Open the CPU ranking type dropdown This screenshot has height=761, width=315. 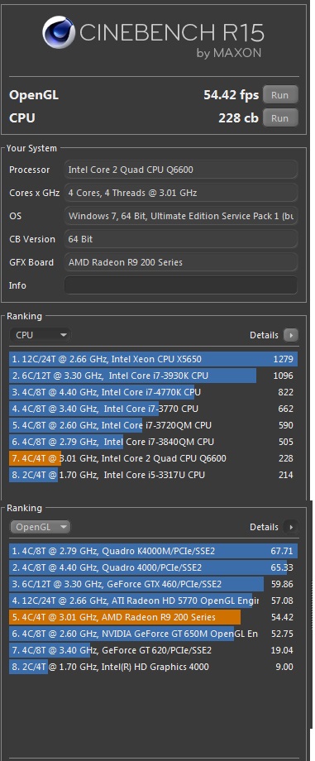(41, 335)
